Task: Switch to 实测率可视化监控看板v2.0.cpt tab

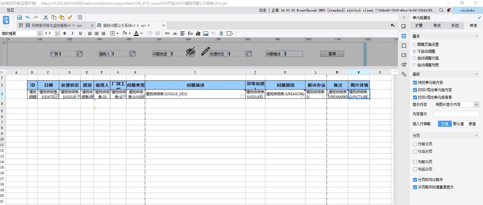Action: click(56, 26)
